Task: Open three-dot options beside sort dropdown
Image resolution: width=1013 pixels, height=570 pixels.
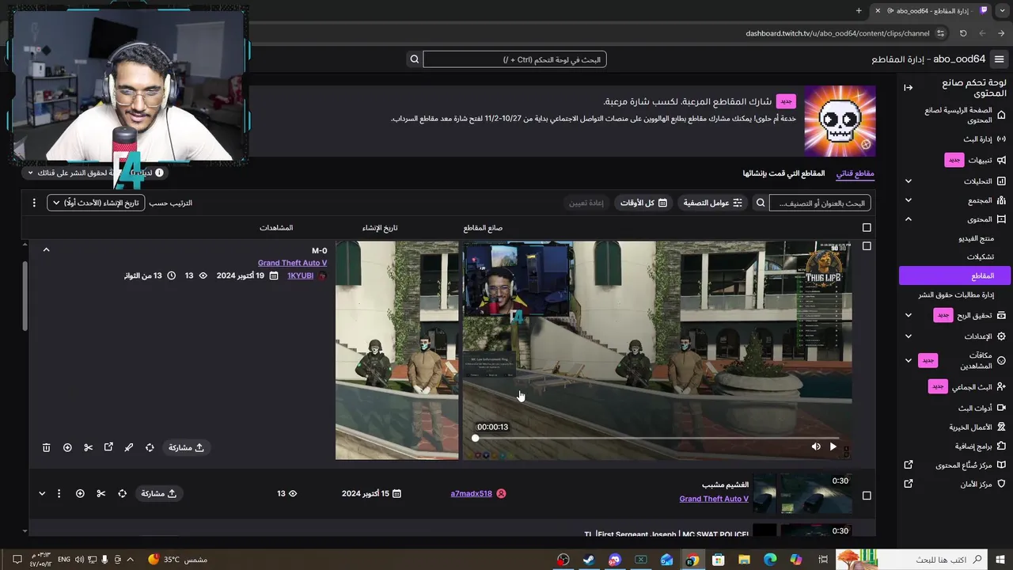Action: 34,203
